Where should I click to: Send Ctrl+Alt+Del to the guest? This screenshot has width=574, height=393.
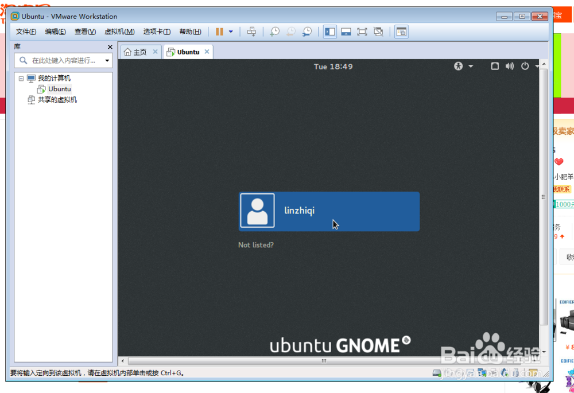pyautogui.click(x=251, y=32)
